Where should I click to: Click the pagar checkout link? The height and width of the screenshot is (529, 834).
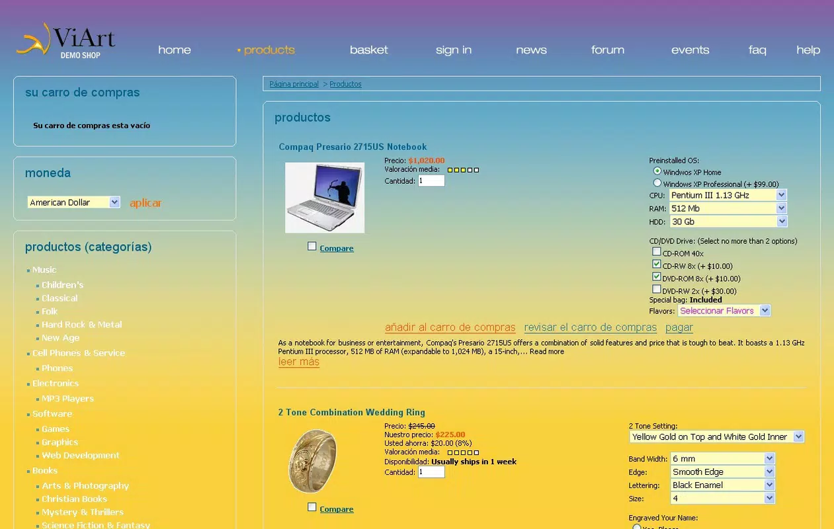pyautogui.click(x=679, y=327)
